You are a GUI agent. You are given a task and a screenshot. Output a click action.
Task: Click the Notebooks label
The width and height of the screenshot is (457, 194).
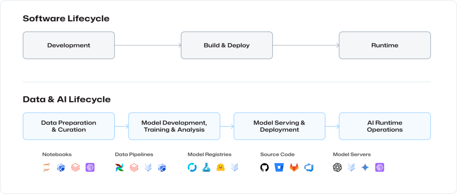click(x=57, y=154)
